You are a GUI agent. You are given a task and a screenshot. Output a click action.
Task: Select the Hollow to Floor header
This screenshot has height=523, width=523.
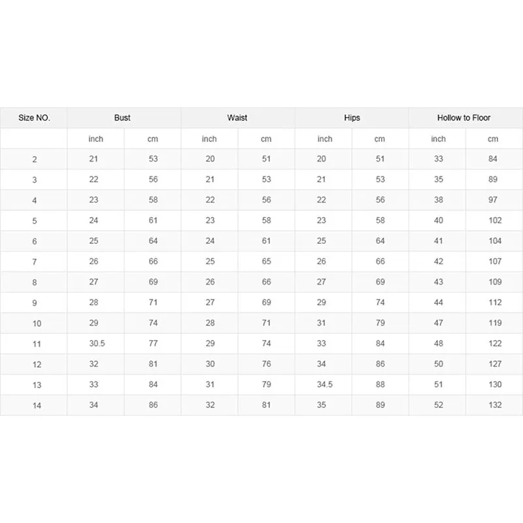point(464,118)
